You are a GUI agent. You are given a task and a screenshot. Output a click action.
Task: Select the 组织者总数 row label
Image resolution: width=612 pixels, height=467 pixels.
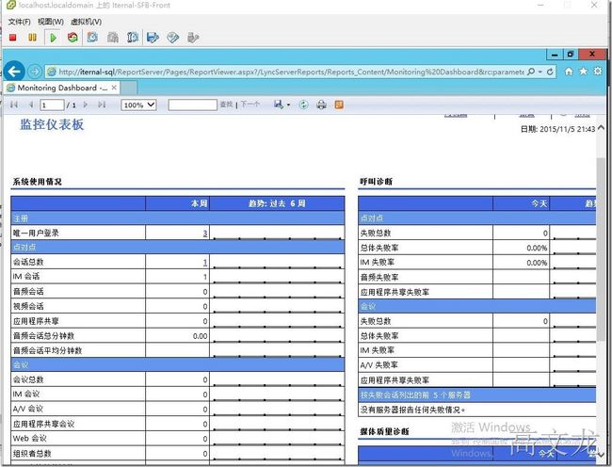tap(32, 454)
